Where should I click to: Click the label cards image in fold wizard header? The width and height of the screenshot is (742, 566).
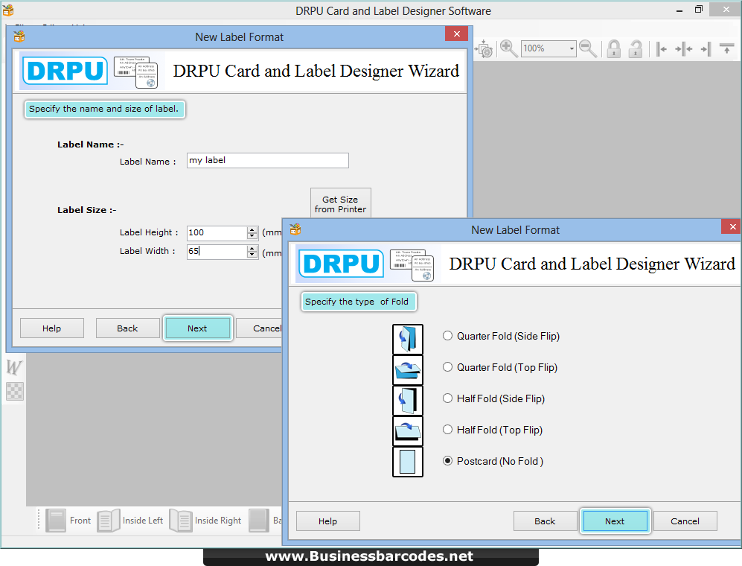(412, 265)
